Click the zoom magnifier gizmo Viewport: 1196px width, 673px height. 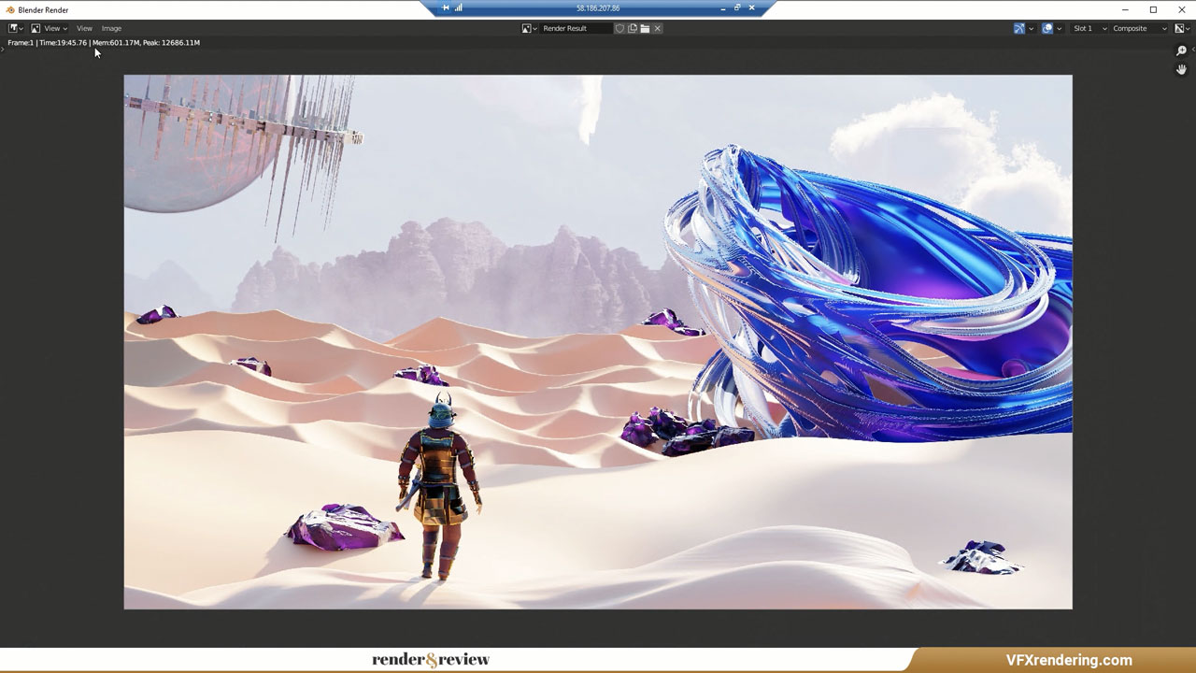pos(1181,50)
